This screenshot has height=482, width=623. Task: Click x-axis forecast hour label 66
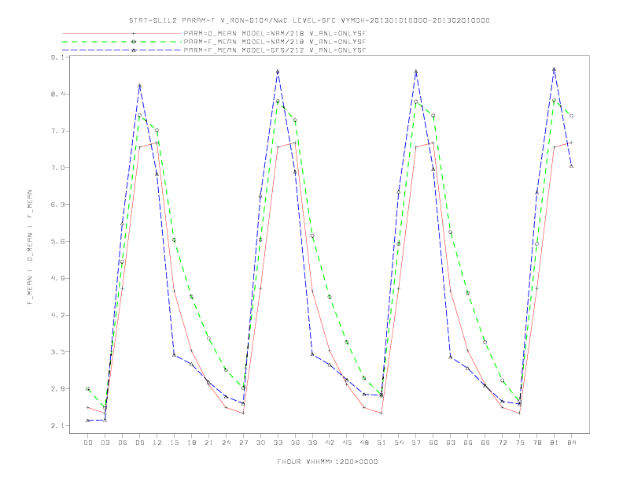click(468, 443)
